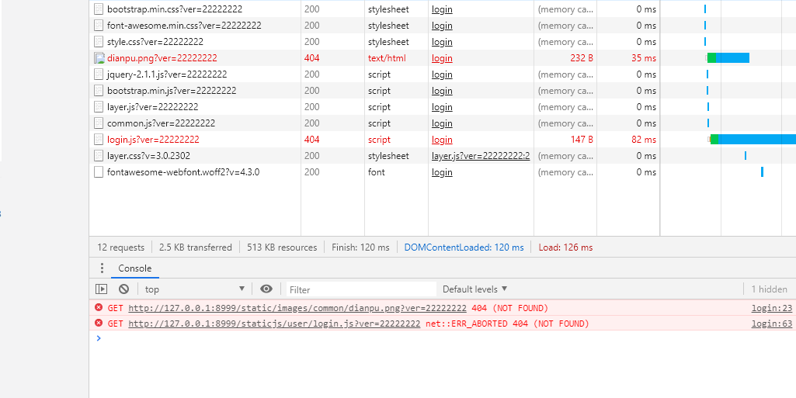Image resolution: width=796 pixels, height=398 pixels.
Task: Click file icon next to jquery-2.1.1.js
Action: [99, 74]
